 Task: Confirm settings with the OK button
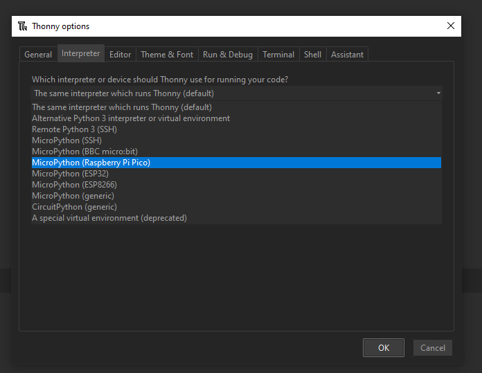(x=384, y=348)
